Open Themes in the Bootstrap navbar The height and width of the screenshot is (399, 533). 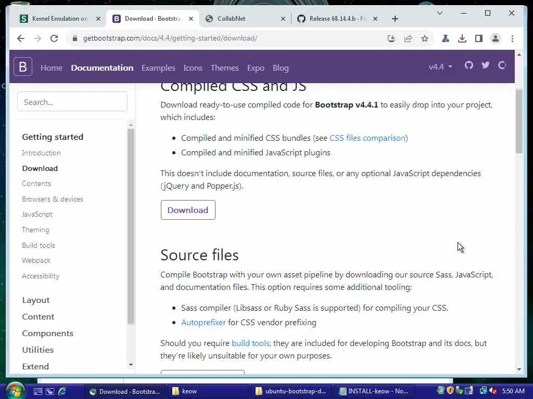click(x=225, y=68)
